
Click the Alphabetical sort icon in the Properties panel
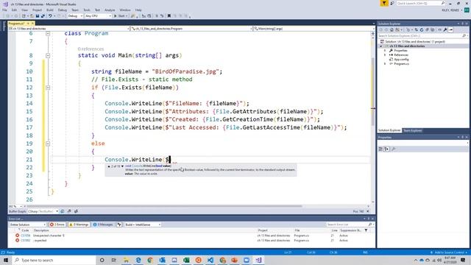click(386, 149)
